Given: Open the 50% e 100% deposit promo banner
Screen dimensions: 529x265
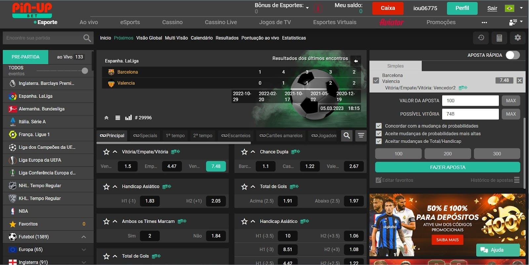Looking at the screenshot, I should pyautogui.click(x=447, y=225).
